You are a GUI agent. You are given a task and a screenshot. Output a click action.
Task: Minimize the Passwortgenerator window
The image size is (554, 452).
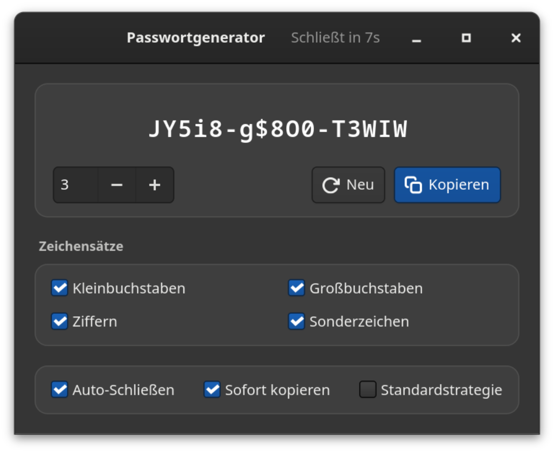[x=417, y=38]
